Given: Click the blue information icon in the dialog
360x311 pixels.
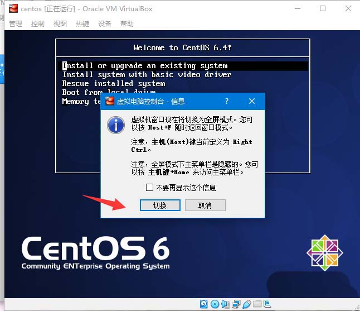Looking at the screenshot, I should click(x=116, y=125).
